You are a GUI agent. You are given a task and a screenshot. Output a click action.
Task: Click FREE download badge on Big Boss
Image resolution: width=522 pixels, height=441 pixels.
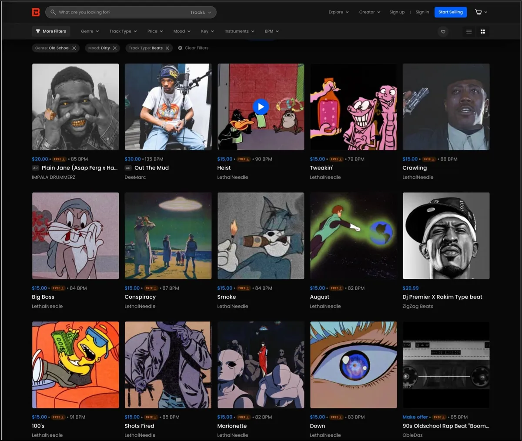pyautogui.click(x=58, y=288)
